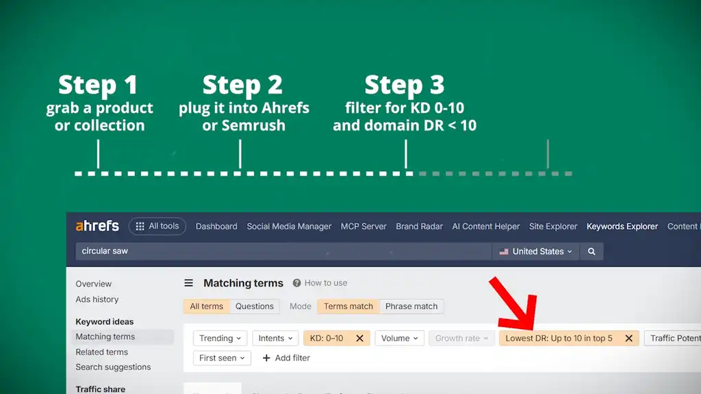This screenshot has height=394, width=701.
Task: Go to Dashboard
Action: (216, 226)
